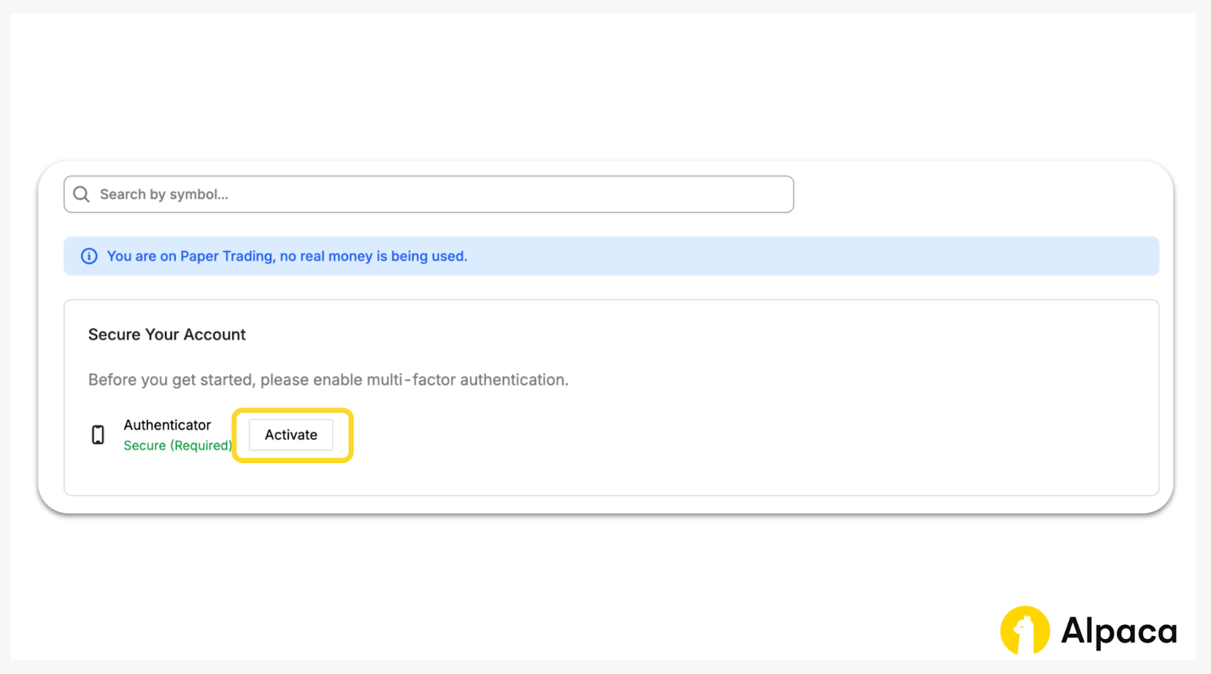This screenshot has height=674, width=1211.
Task: Click the info icon in blue banner
Action: point(89,256)
